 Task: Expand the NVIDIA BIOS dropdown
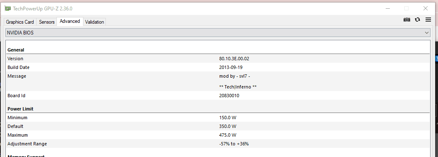[218, 33]
